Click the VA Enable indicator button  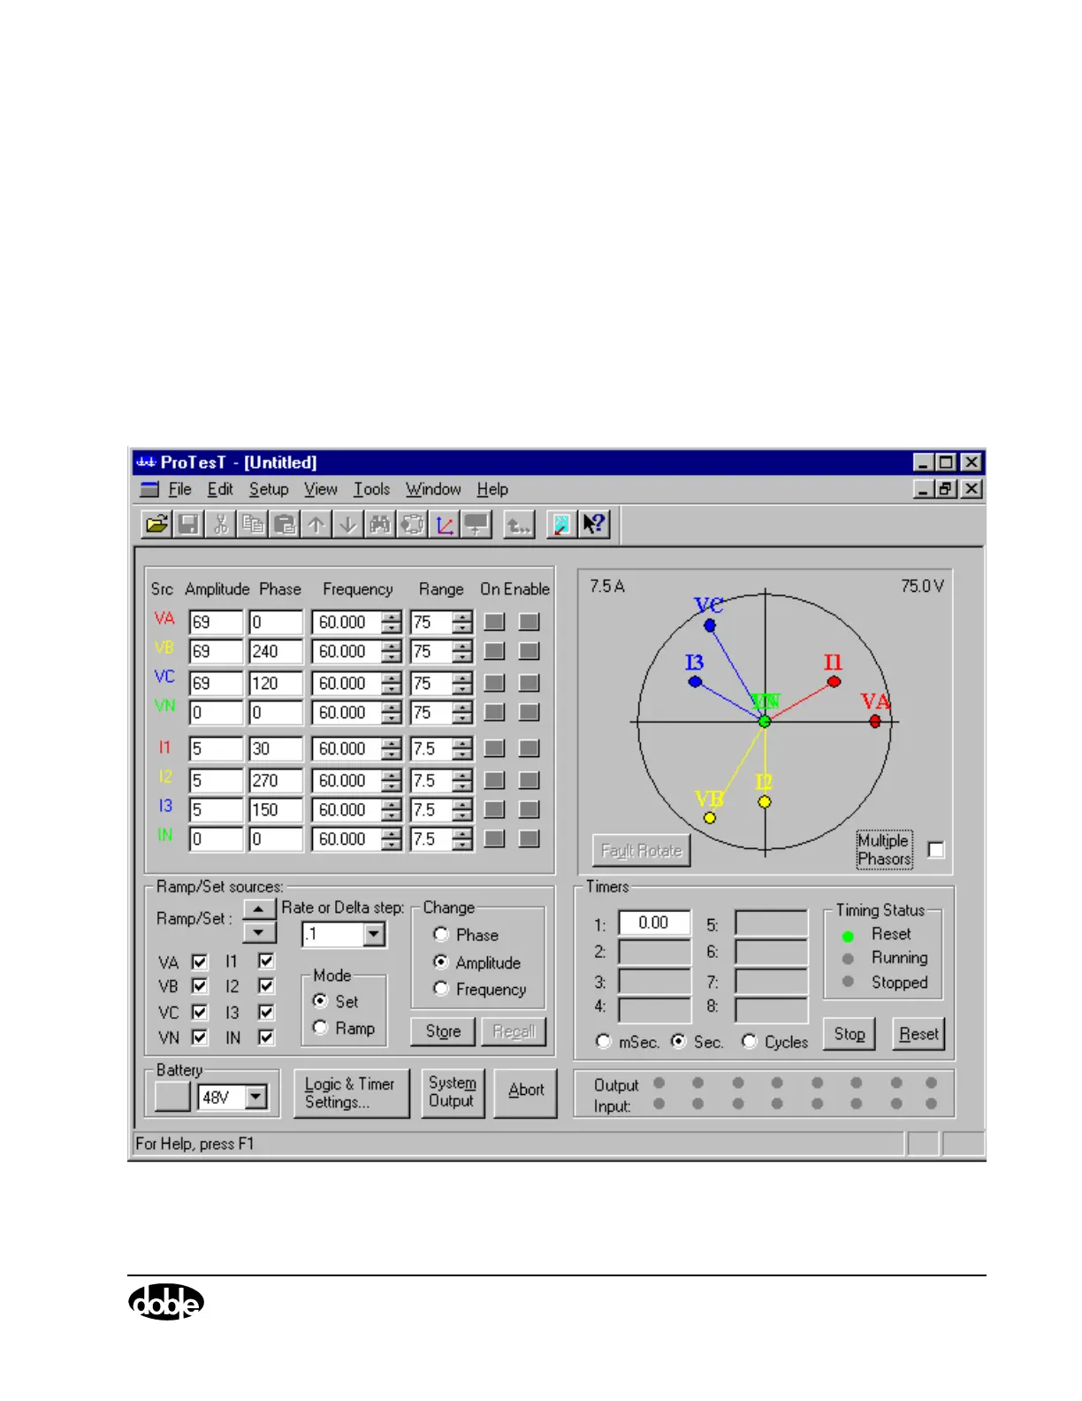click(529, 622)
